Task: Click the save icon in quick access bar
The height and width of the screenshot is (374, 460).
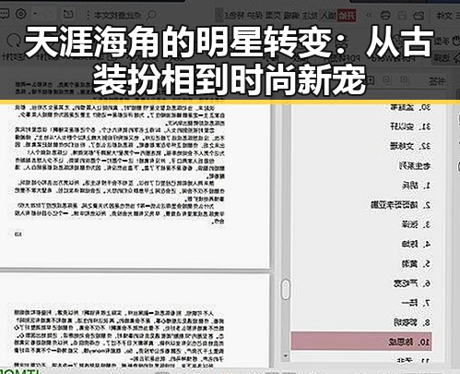Action: click(402, 15)
